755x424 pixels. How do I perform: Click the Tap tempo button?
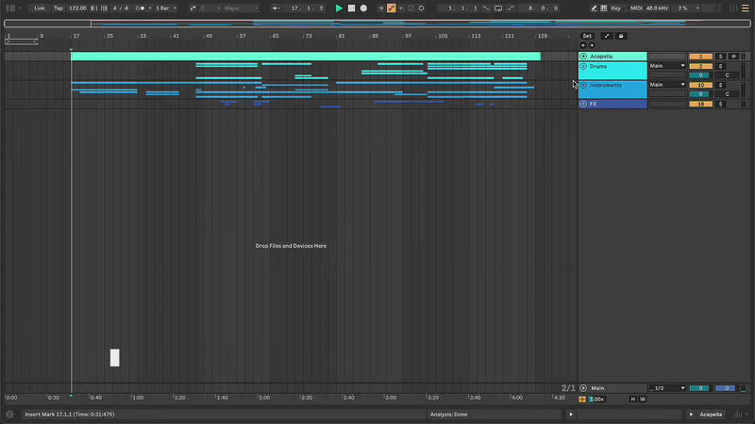click(x=59, y=8)
